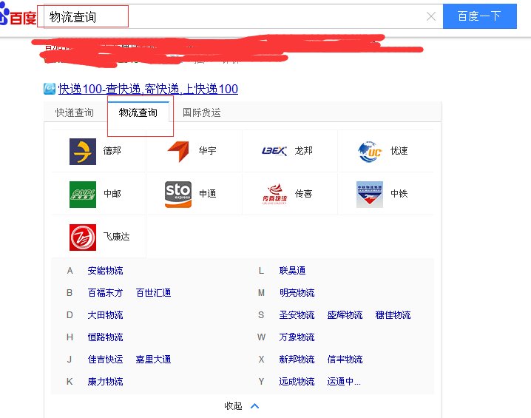Open the 大田物流 link

[x=105, y=315]
